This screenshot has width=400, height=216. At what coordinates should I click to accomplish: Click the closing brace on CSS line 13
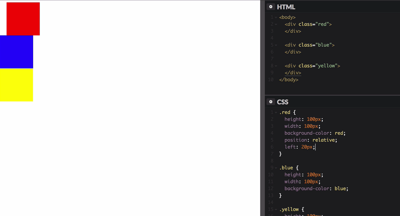[x=280, y=196]
